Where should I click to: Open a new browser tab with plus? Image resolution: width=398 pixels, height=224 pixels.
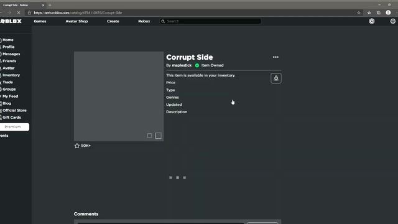50,5
